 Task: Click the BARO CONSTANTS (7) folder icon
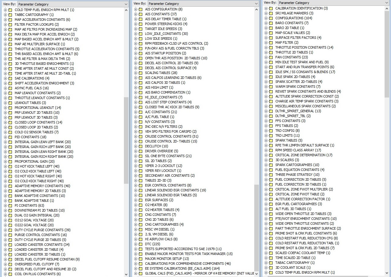click(x=271, y=23)
